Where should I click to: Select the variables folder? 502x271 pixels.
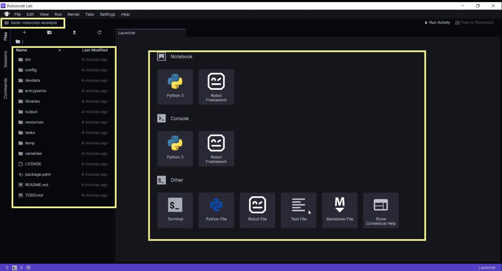click(x=64, y=153)
